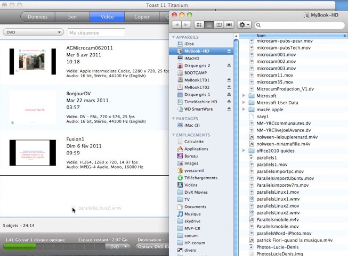Click the Ma séquence name field

point(96,32)
